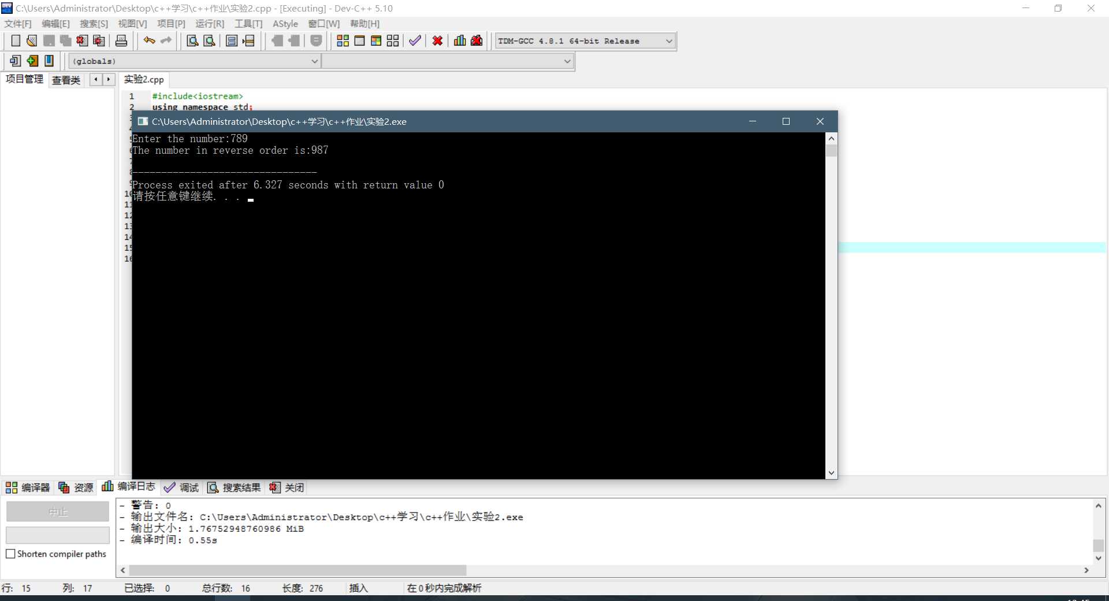The height and width of the screenshot is (601, 1109).
Task: Click the Open file icon
Action: [32, 40]
